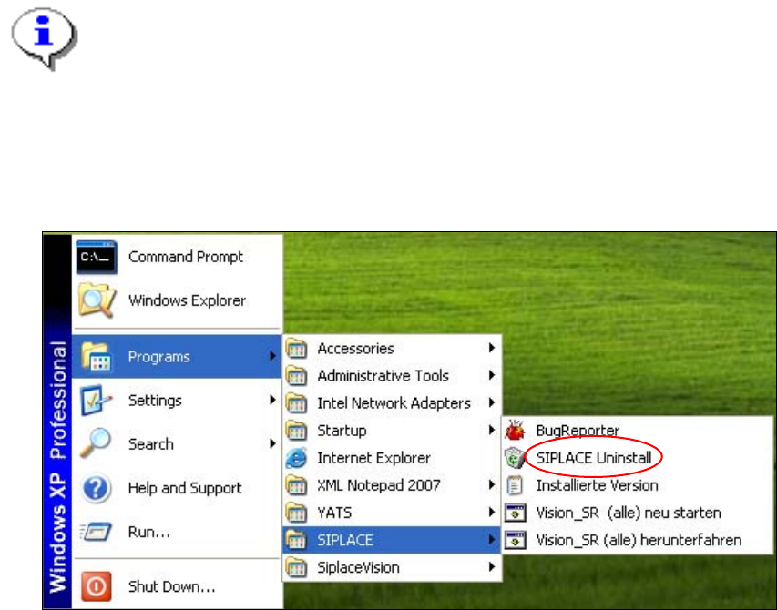Click the Accessories folder icon
Viewport: 777px width, 610px height.
coord(296,348)
